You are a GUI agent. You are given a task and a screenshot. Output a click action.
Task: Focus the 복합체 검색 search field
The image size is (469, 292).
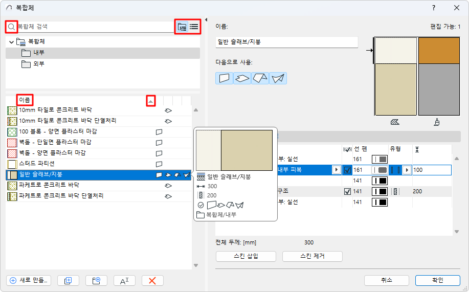95,27
